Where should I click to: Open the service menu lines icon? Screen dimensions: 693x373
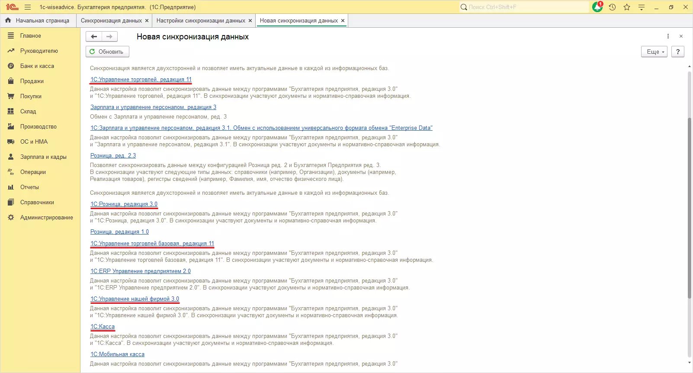pyautogui.click(x=642, y=7)
